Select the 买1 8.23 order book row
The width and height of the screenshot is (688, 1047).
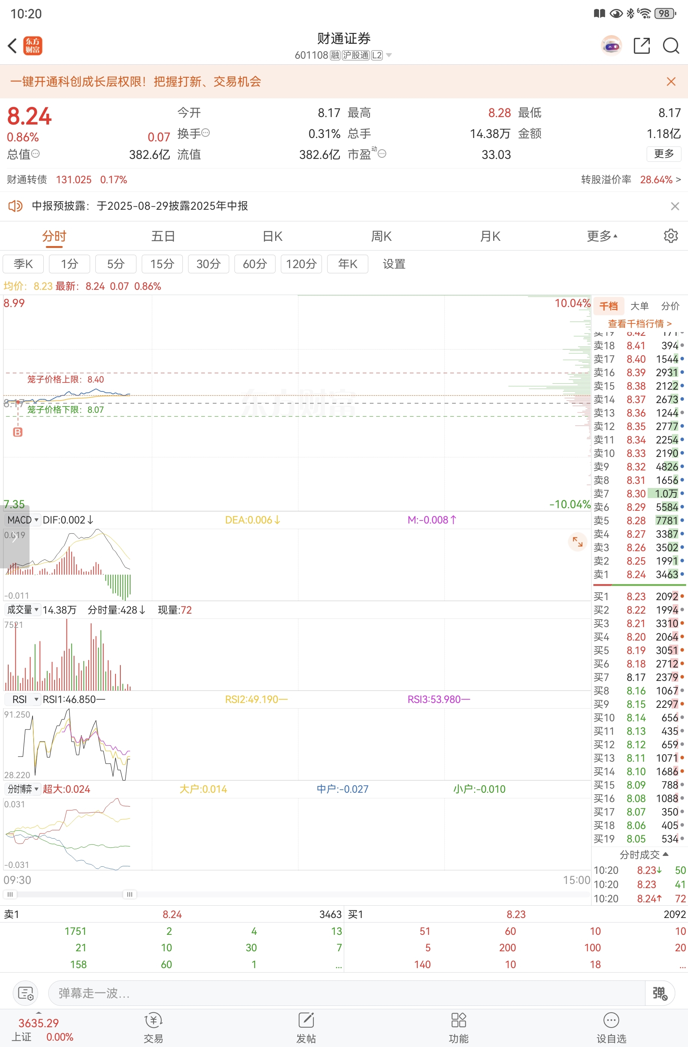639,596
